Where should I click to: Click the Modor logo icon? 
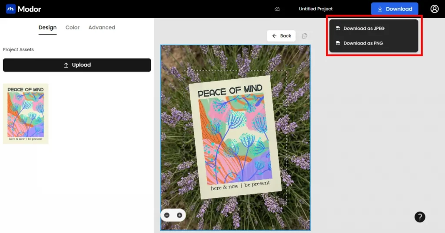point(10,9)
